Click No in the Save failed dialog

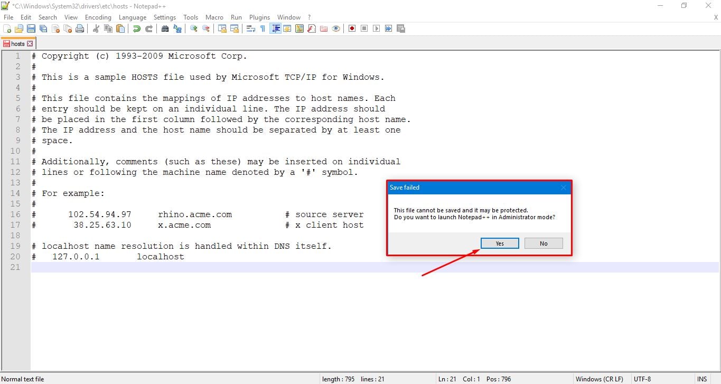tap(544, 243)
